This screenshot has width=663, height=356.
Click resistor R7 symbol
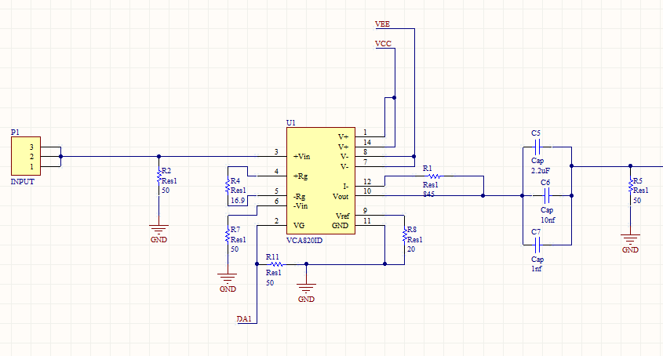pyautogui.click(x=228, y=234)
